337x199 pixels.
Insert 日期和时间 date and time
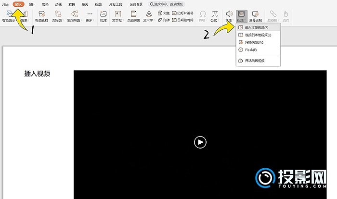point(182,20)
